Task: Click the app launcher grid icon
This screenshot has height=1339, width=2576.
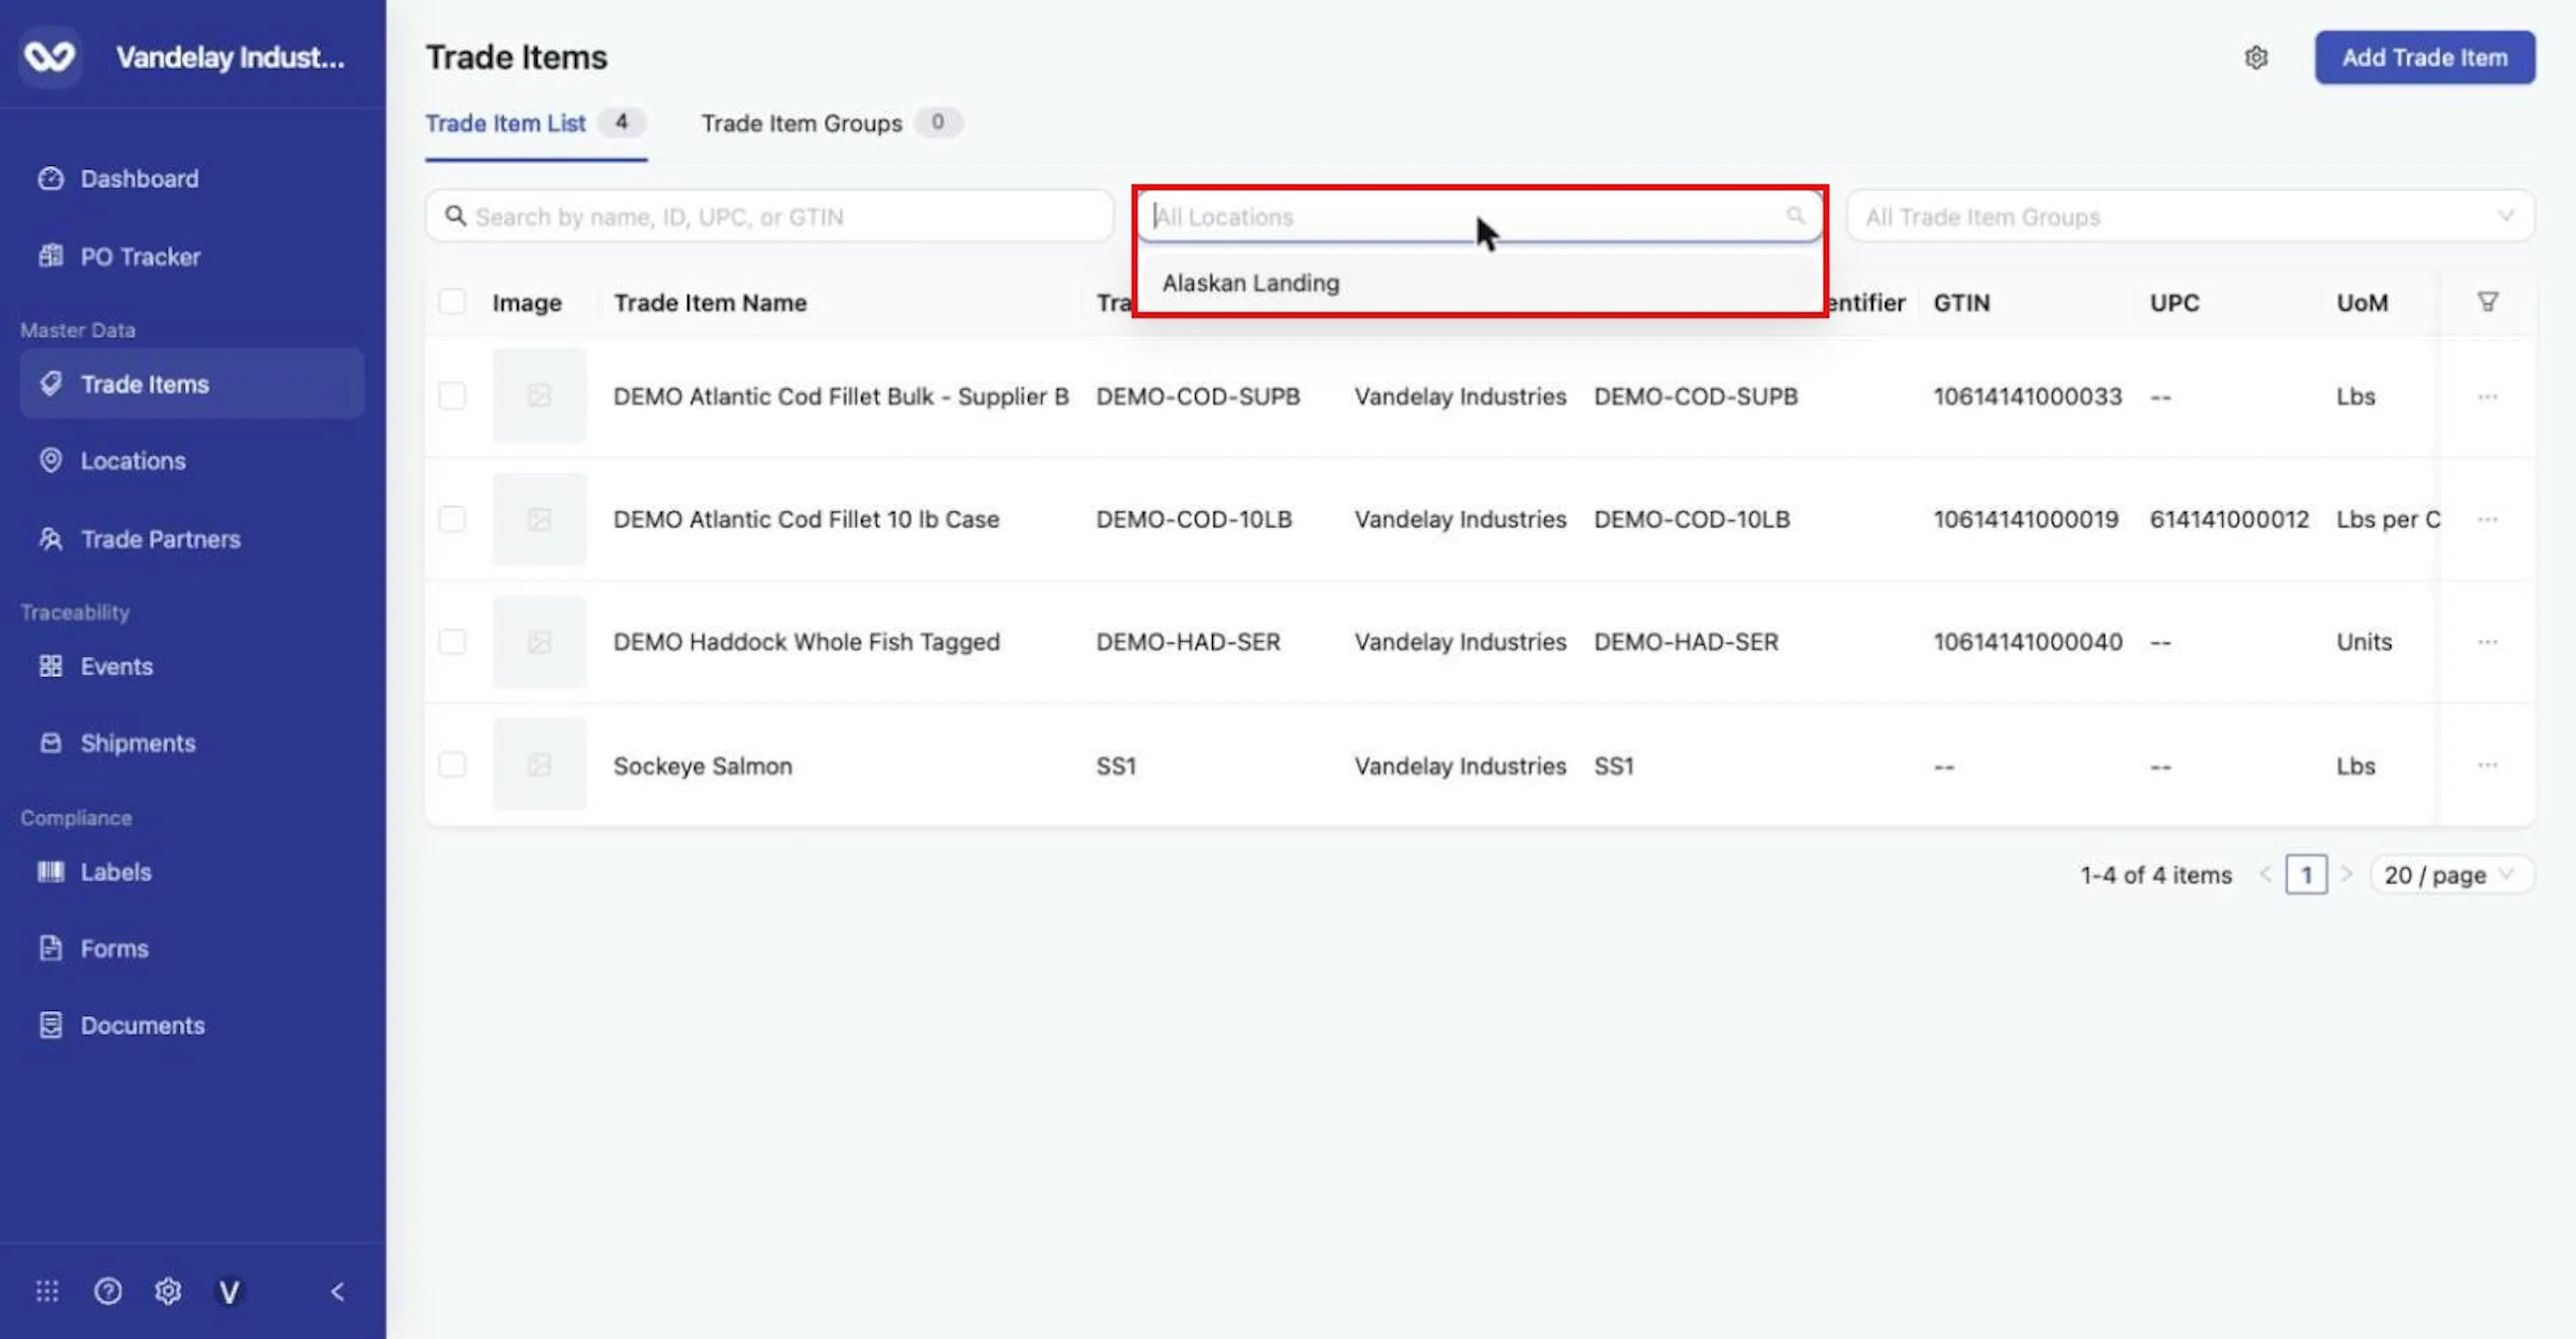Action: coord(47,1291)
